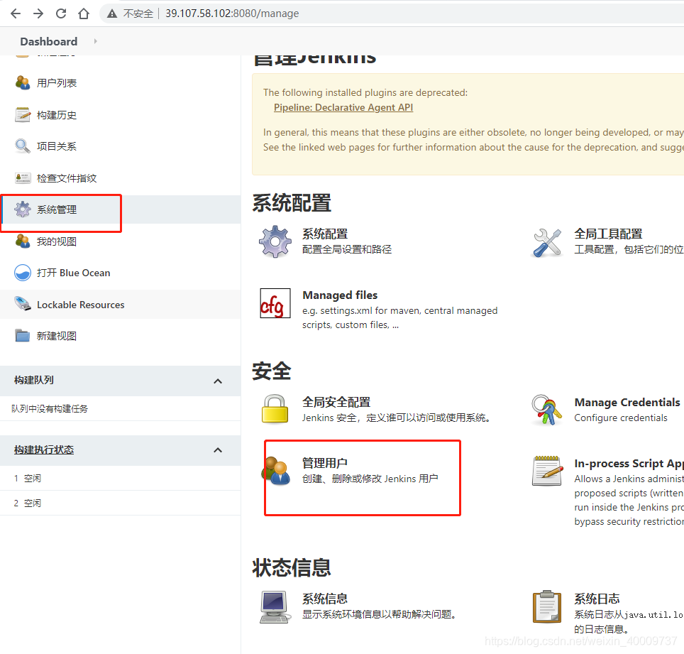Open the 构建历史 sidebar entry
Screen dimensions: 684x654
[57, 115]
